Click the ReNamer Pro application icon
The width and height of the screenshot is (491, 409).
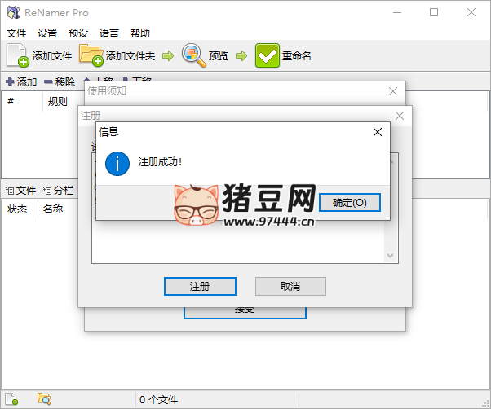point(14,12)
